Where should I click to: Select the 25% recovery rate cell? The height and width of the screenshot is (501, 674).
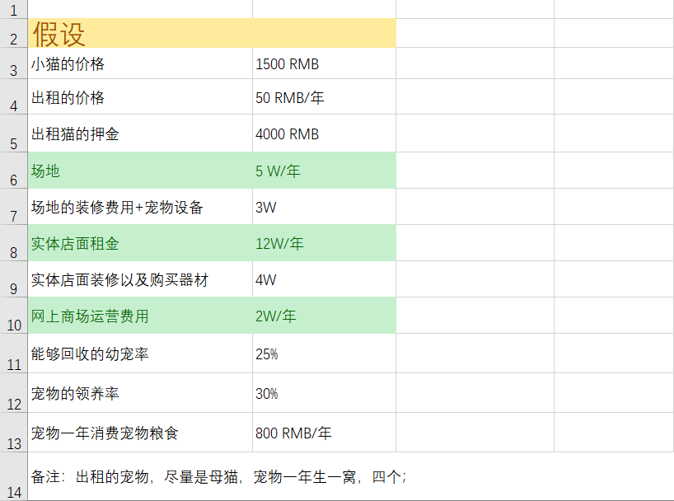click(x=267, y=354)
